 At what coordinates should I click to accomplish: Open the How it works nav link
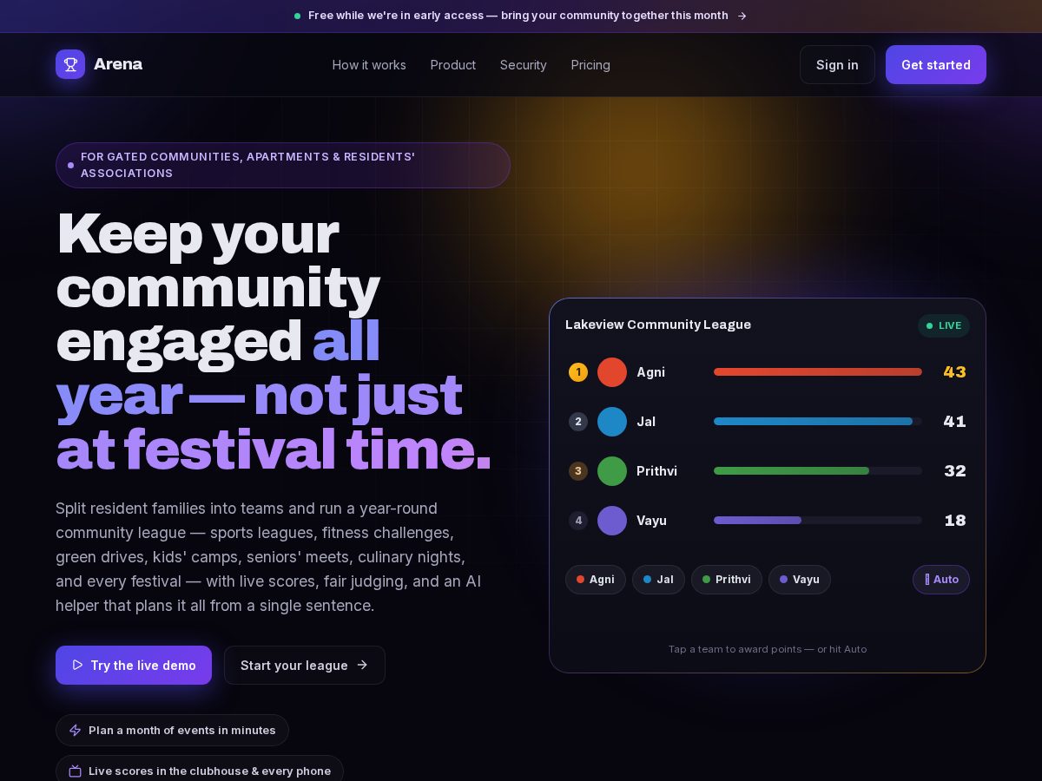[x=369, y=65]
